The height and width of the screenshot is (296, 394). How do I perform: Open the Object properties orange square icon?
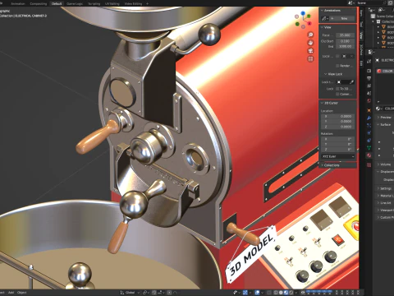coord(369,110)
